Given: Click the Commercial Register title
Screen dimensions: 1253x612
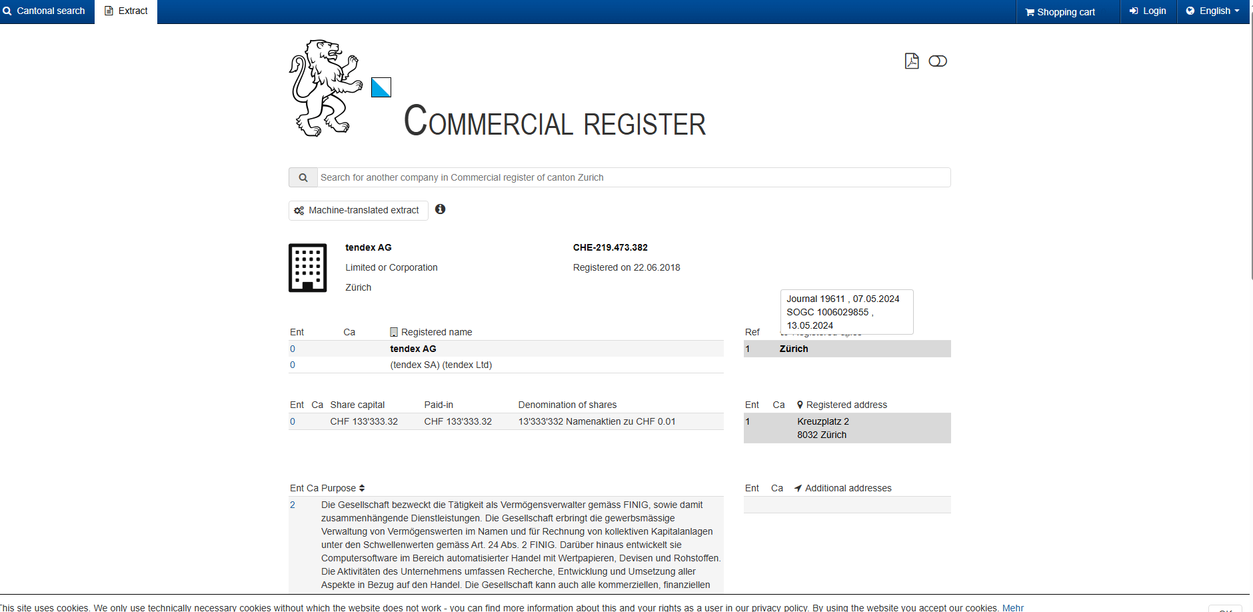Looking at the screenshot, I should pyautogui.click(x=555, y=121).
